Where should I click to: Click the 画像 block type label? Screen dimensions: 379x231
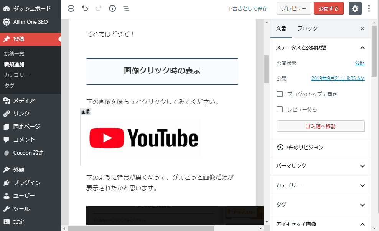click(x=86, y=112)
